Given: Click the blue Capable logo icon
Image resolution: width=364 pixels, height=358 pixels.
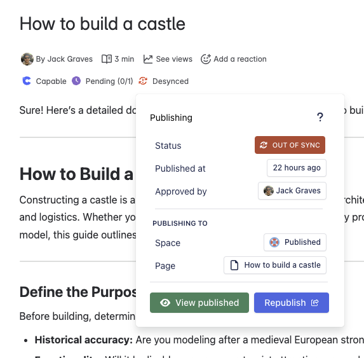Looking at the screenshot, I should pos(27,81).
